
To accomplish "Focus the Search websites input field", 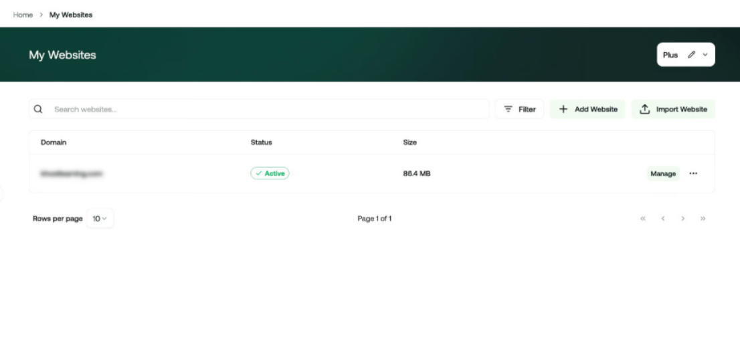I will [259, 109].
